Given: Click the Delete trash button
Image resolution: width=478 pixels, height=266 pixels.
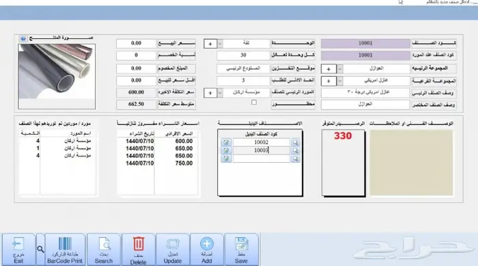Looking at the screenshot, I should [139, 250].
